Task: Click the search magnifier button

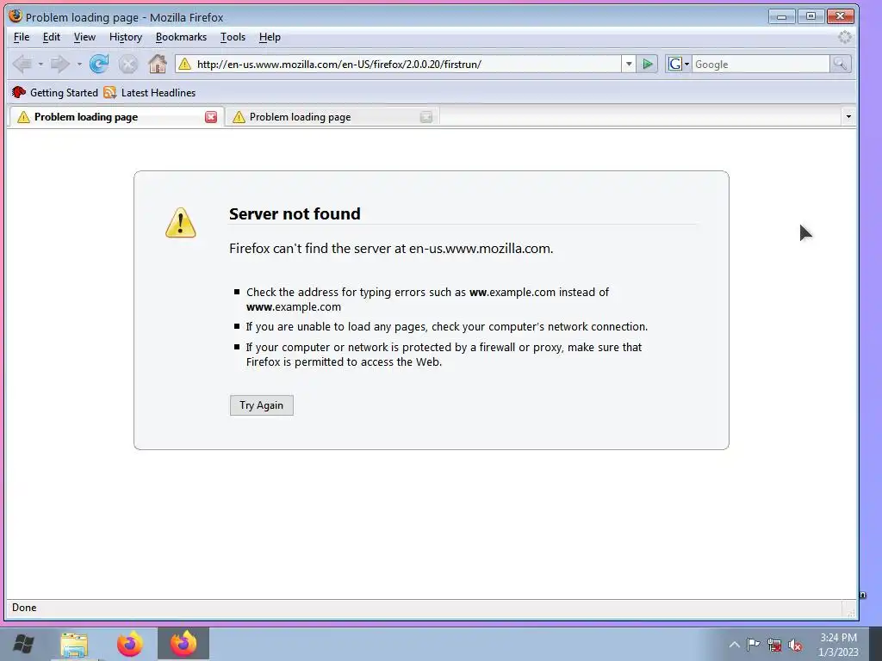Action: coord(840,64)
